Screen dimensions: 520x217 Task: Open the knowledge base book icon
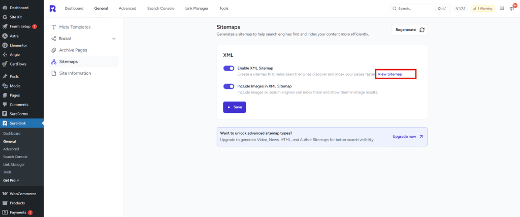502,9
